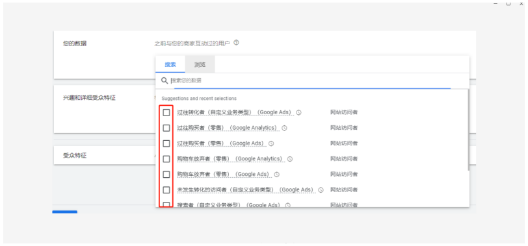Click clock icon next to 过往转化者 (Google Ads)
The height and width of the screenshot is (246, 528).
coord(298,112)
